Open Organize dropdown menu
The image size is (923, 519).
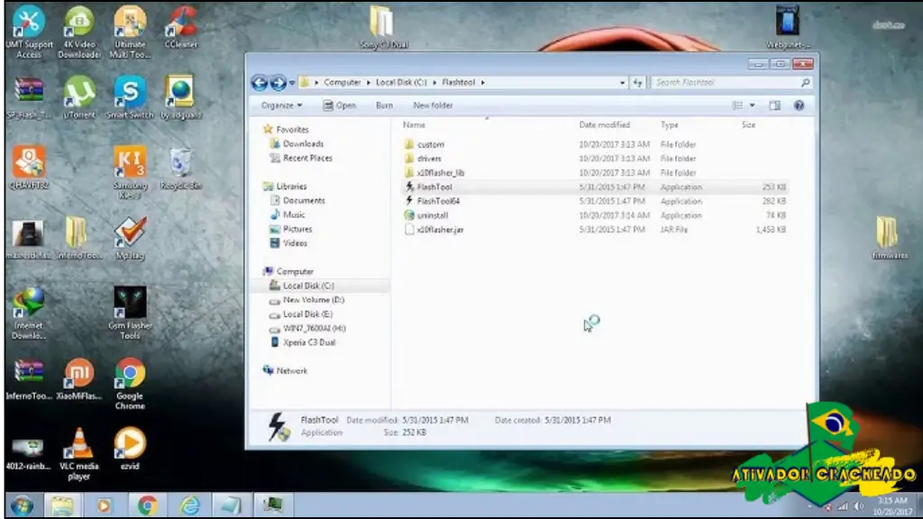pyautogui.click(x=281, y=105)
